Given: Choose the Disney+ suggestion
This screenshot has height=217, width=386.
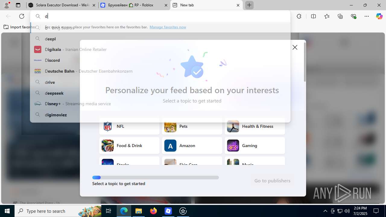Looking at the screenshot, I should tap(160, 104).
